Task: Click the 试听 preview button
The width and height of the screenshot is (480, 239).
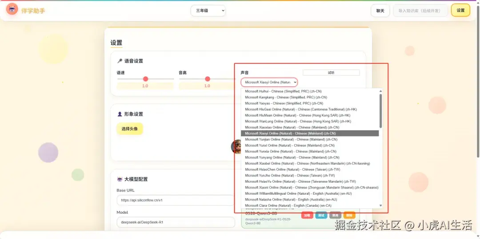Action: coord(331,73)
